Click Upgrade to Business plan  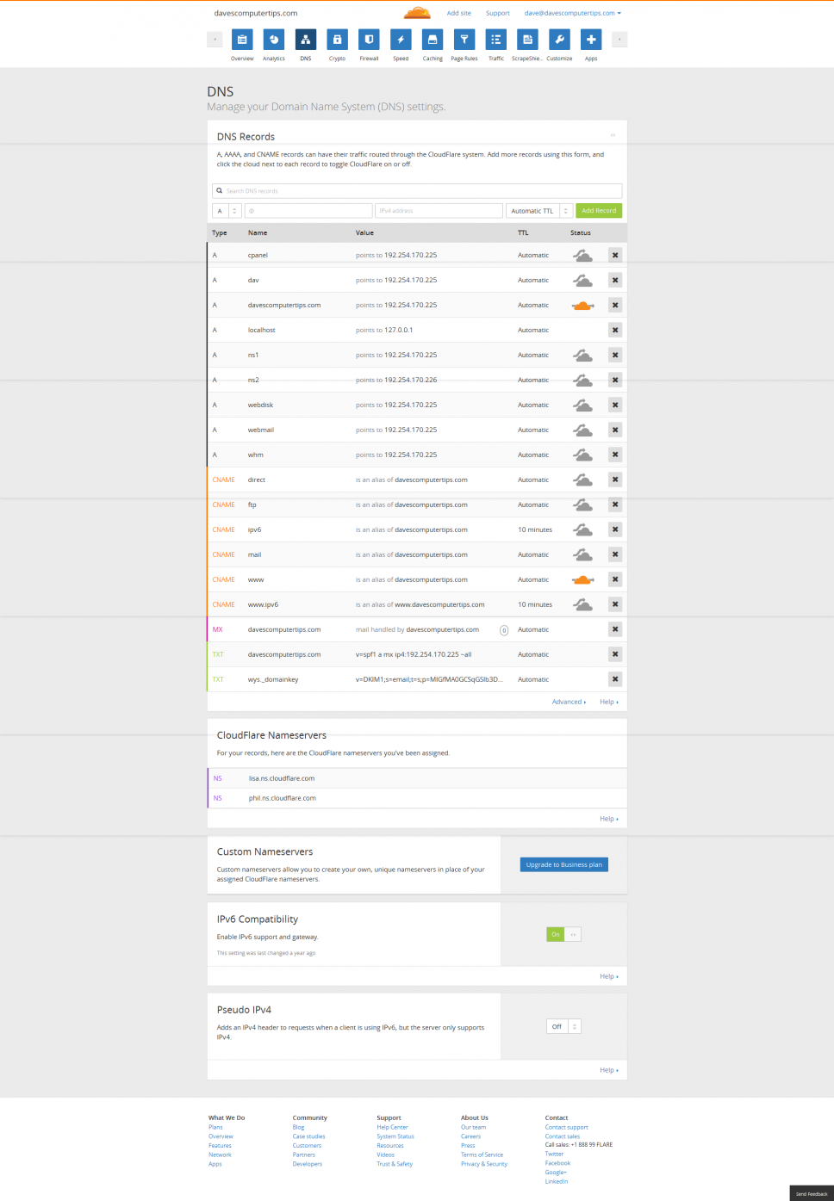coord(564,864)
